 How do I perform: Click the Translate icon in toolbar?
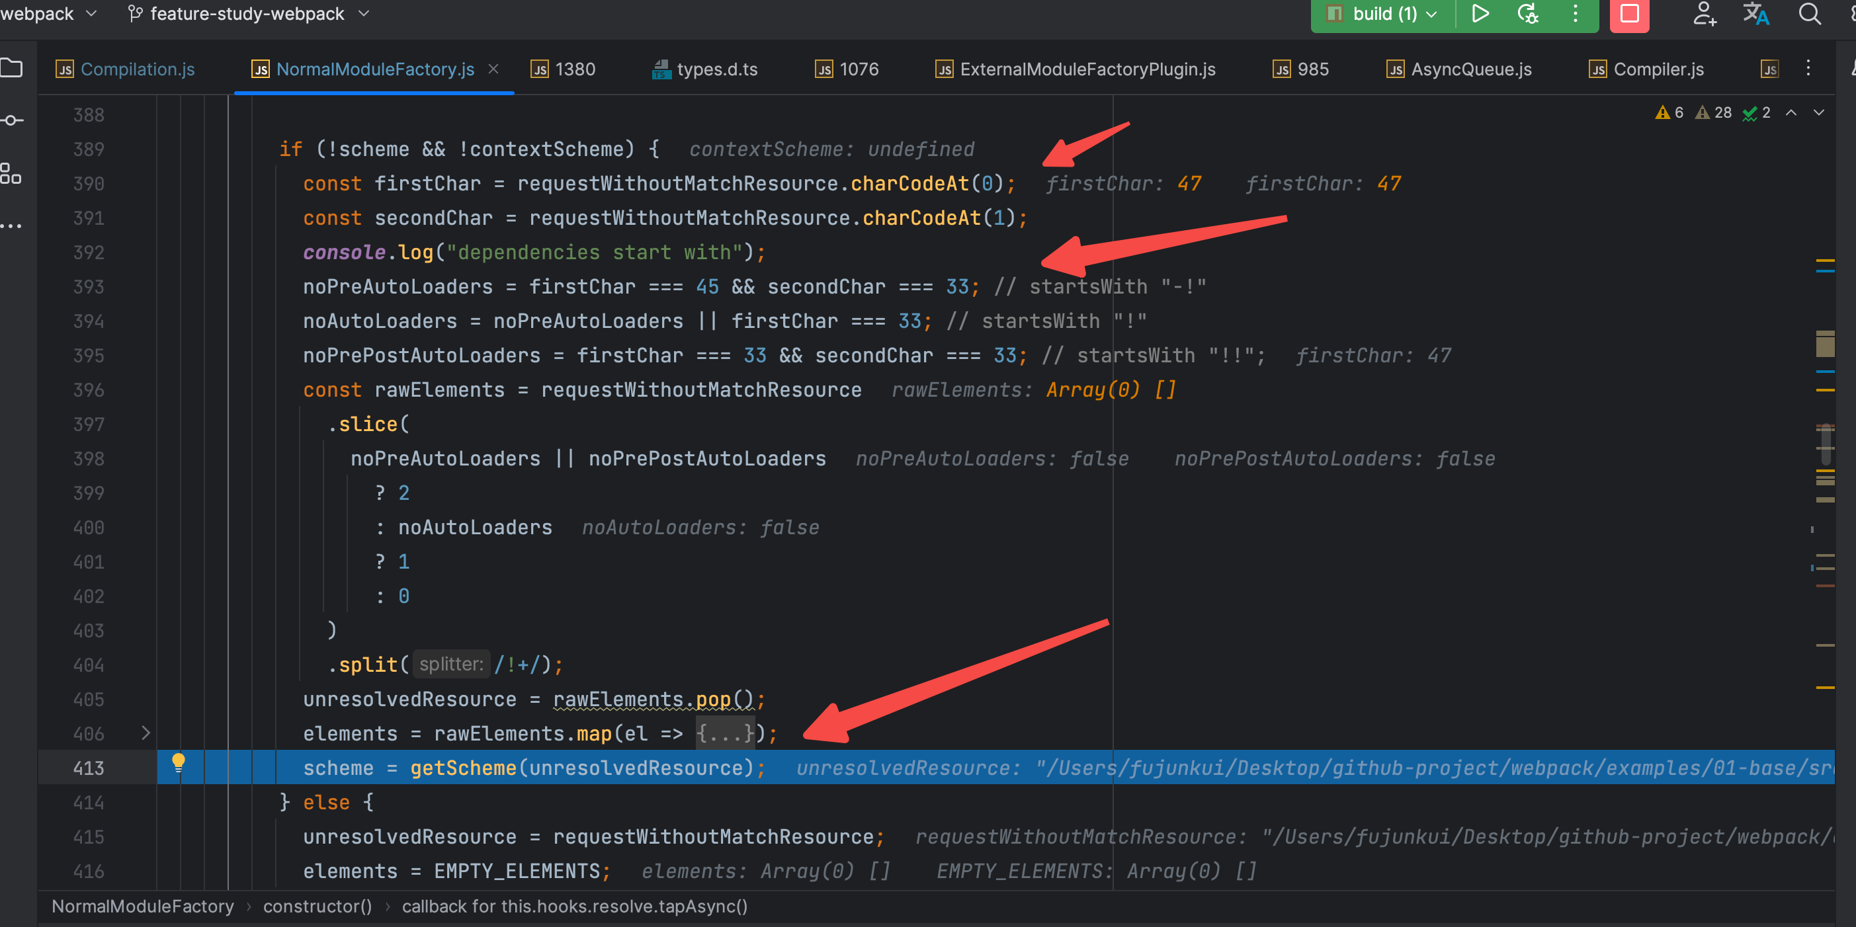pos(1755,14)
